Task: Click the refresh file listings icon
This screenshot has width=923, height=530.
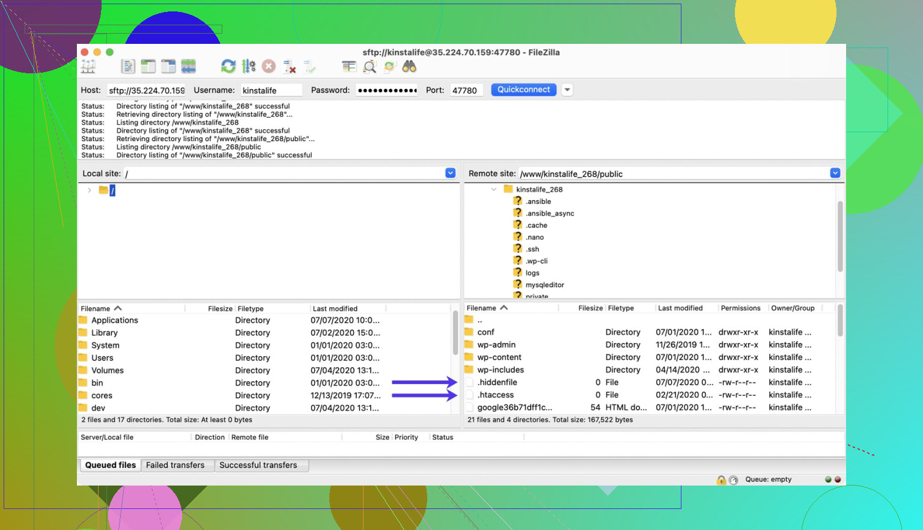Action: 228,67
